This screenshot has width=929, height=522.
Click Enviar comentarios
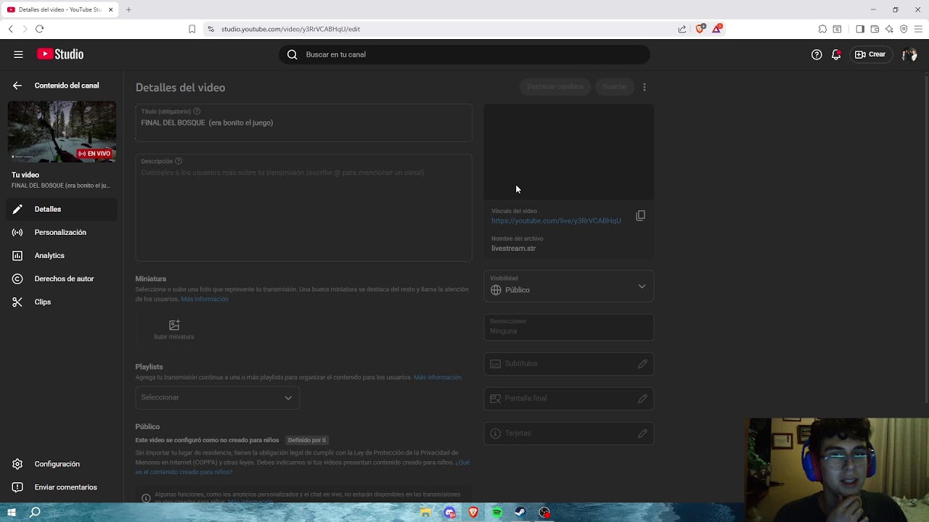coord(62,487)
